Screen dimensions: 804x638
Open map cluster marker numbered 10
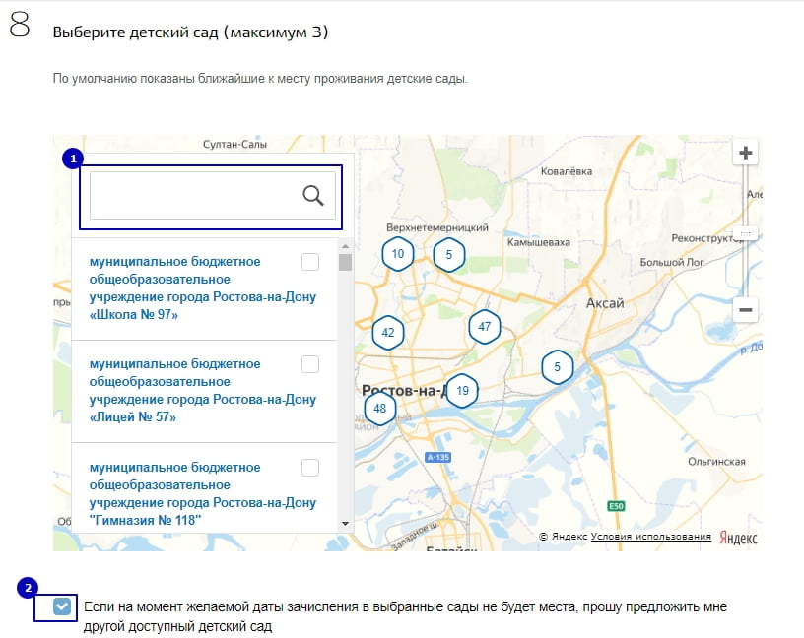click(x=397, y=253)
